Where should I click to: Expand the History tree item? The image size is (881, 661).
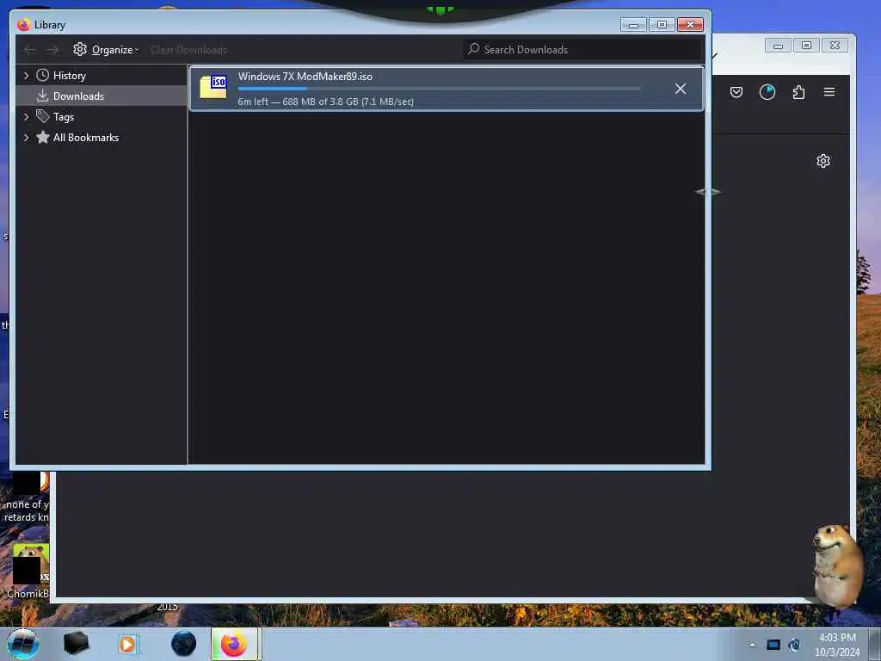pyautogui.click(x=26, y=76)
